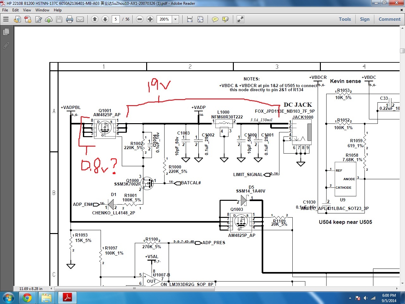Screen dimensions: 405x304
Task: Go to the next page arrow
Action: click(x=105, y=19)
